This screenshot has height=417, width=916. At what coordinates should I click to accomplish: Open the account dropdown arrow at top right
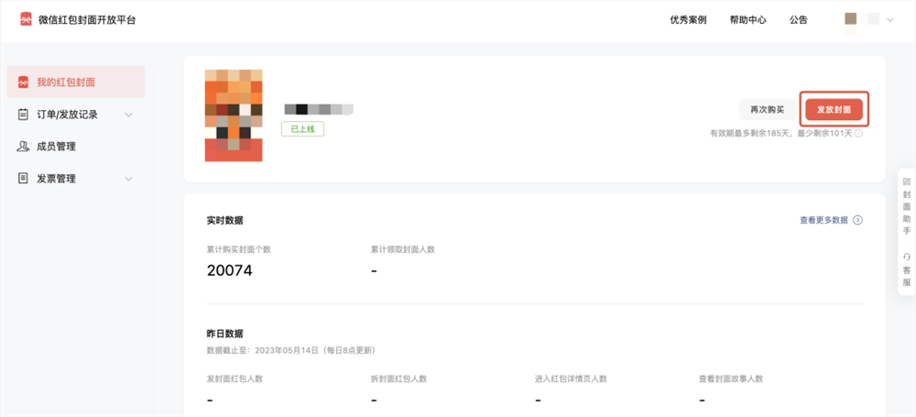tap(889, 19)
